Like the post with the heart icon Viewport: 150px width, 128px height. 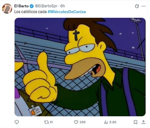76,122
